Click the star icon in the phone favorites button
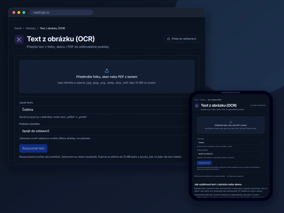 coord(251,105)
